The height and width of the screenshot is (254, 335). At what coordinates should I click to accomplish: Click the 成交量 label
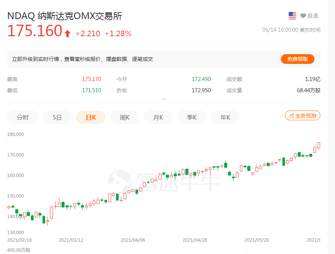point(234,90)
